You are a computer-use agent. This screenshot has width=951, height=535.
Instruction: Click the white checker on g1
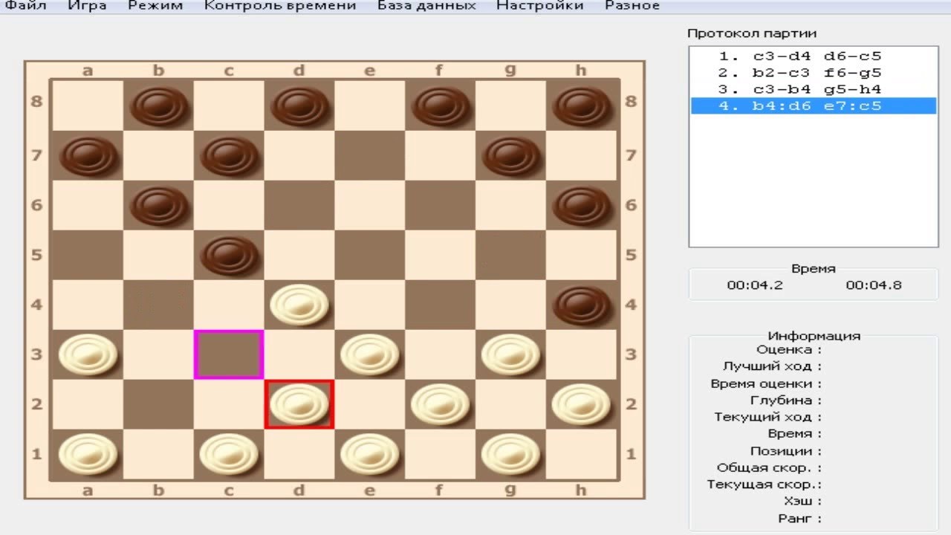click(510, 454)
